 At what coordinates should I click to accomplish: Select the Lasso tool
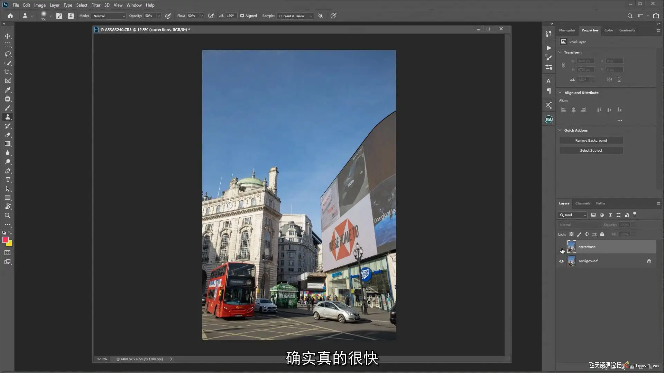point(8,54)
